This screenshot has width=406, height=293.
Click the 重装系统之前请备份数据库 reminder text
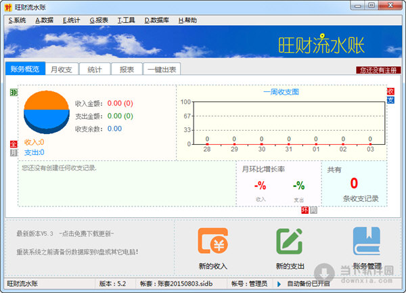(x=77, y=252)
